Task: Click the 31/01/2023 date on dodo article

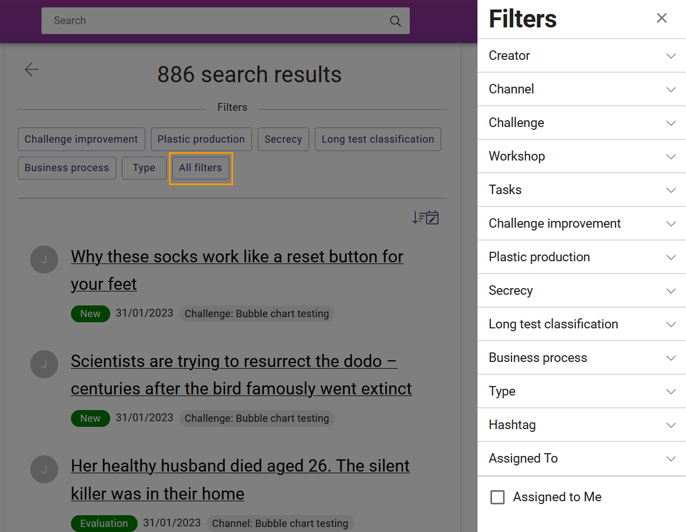Action: click(144, 418)
